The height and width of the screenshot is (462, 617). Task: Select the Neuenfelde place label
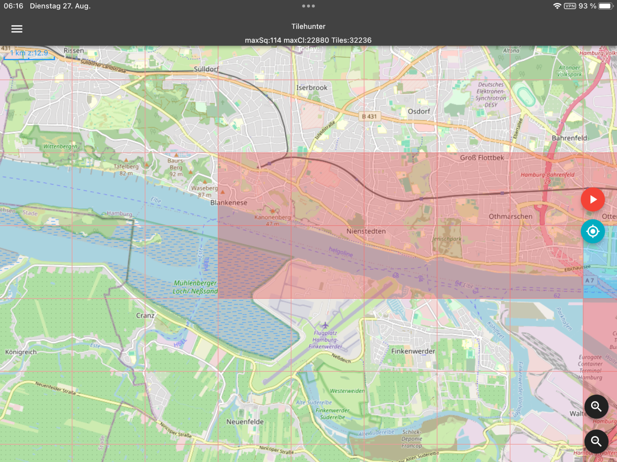point(245,422)
